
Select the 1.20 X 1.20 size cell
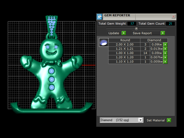pyautogui.click(x=124, y=57)
